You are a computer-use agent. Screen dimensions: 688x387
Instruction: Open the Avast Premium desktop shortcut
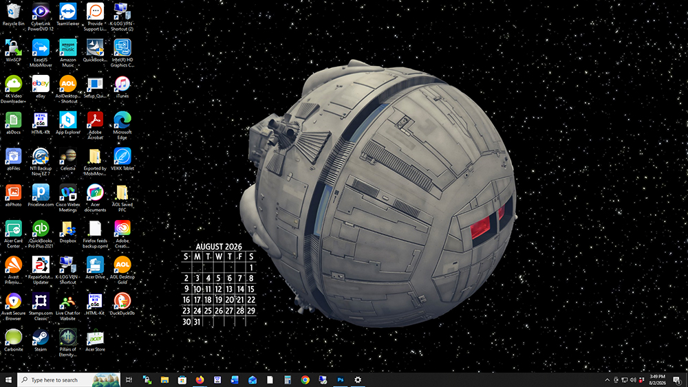tap(13, 270)
